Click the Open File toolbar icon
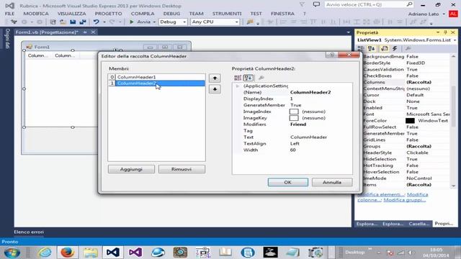This screenshot has height=259, width=461. (x=63, y=22)
